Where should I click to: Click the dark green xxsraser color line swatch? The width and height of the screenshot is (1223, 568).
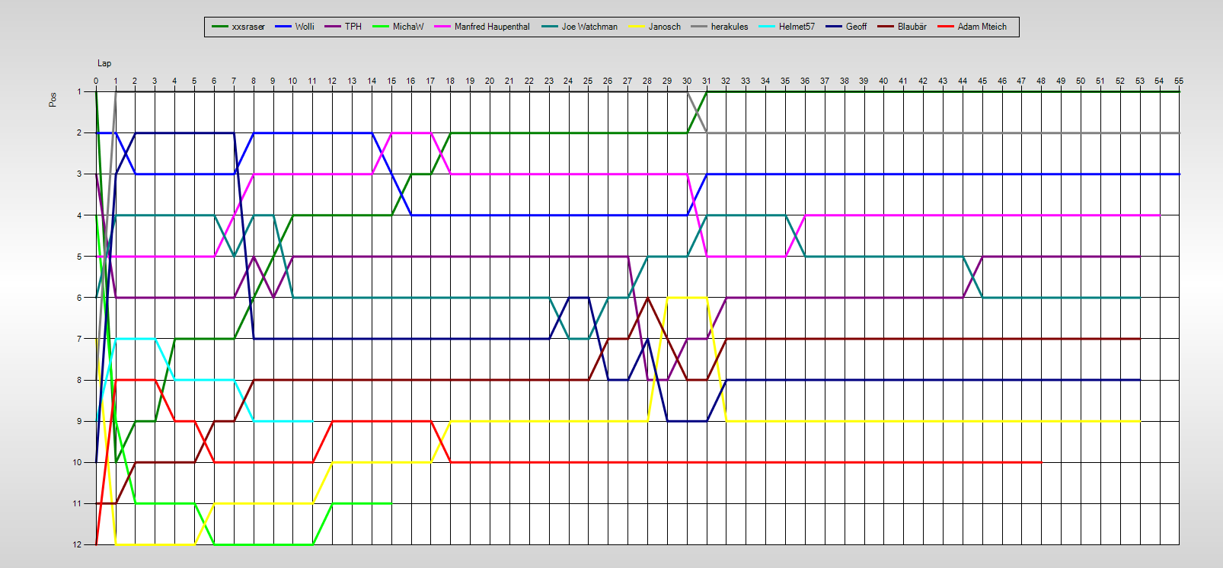[220, 27]
